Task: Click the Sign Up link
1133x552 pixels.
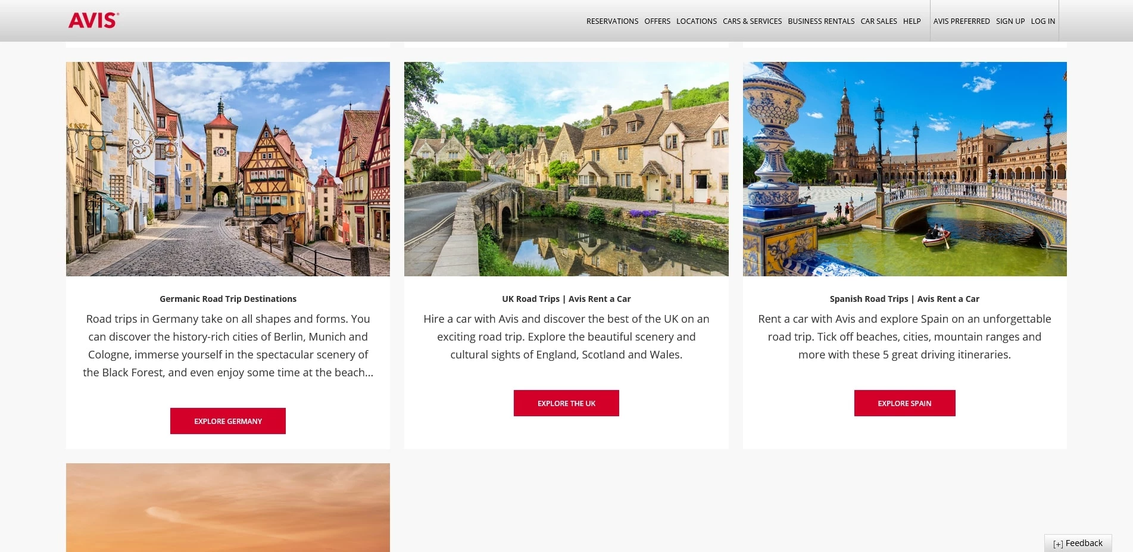Action: (1010, 21)
